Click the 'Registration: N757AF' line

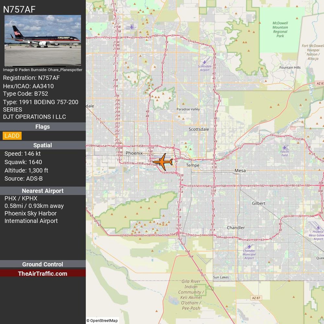coord(31,78)
